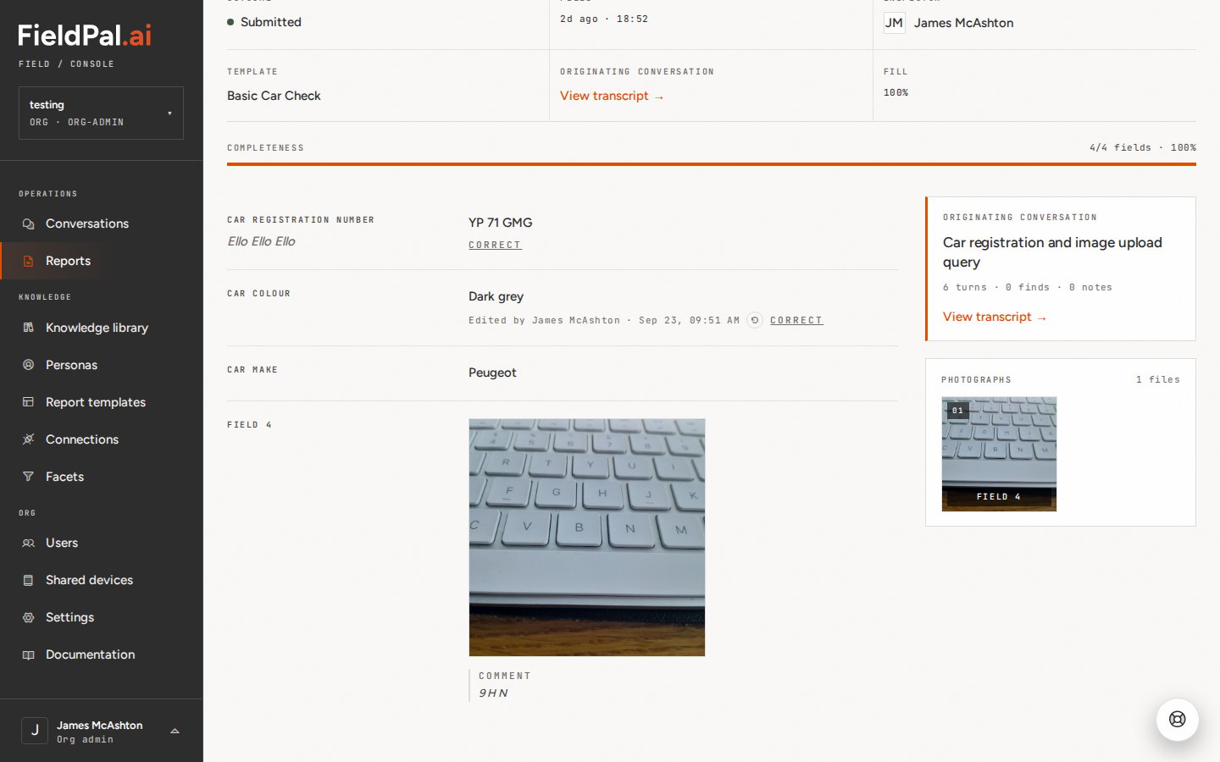Image resolution: width=1220 pixels, height=762 pixels.
Task: Click the Submitted status text
Action: click(x=271, y=22)
